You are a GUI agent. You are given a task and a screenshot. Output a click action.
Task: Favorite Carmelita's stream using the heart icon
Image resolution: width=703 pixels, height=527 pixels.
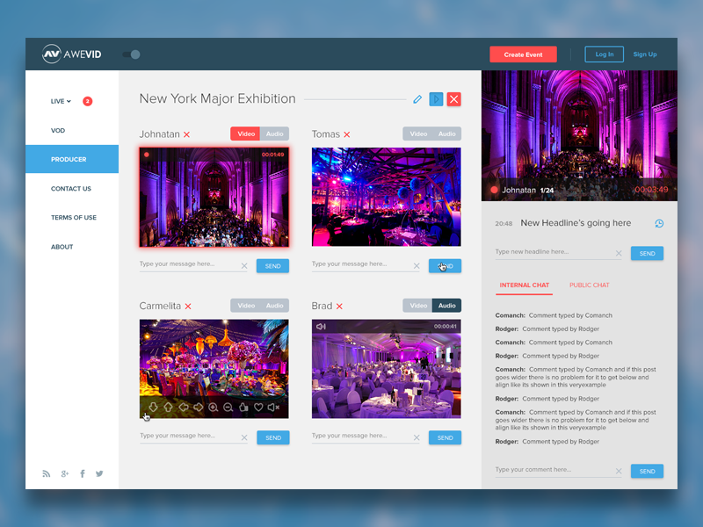point(258,406)
